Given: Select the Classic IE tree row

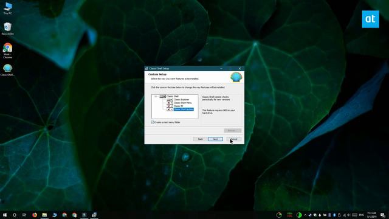Looking at the screenshot, I should pyautogui.click(x=178, y=106).
